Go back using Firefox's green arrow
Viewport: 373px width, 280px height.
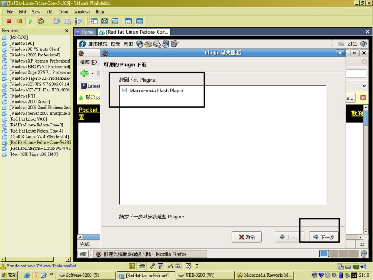(84, 73)
